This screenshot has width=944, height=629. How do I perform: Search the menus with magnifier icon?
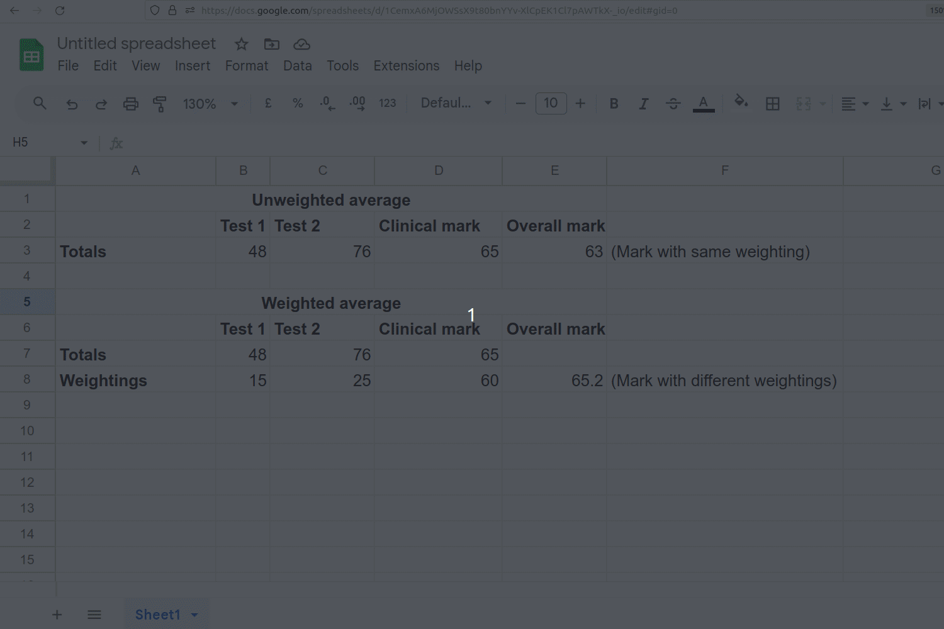40,104
